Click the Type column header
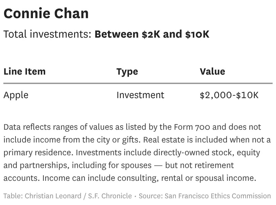276x205 pixels. [127, 71]
